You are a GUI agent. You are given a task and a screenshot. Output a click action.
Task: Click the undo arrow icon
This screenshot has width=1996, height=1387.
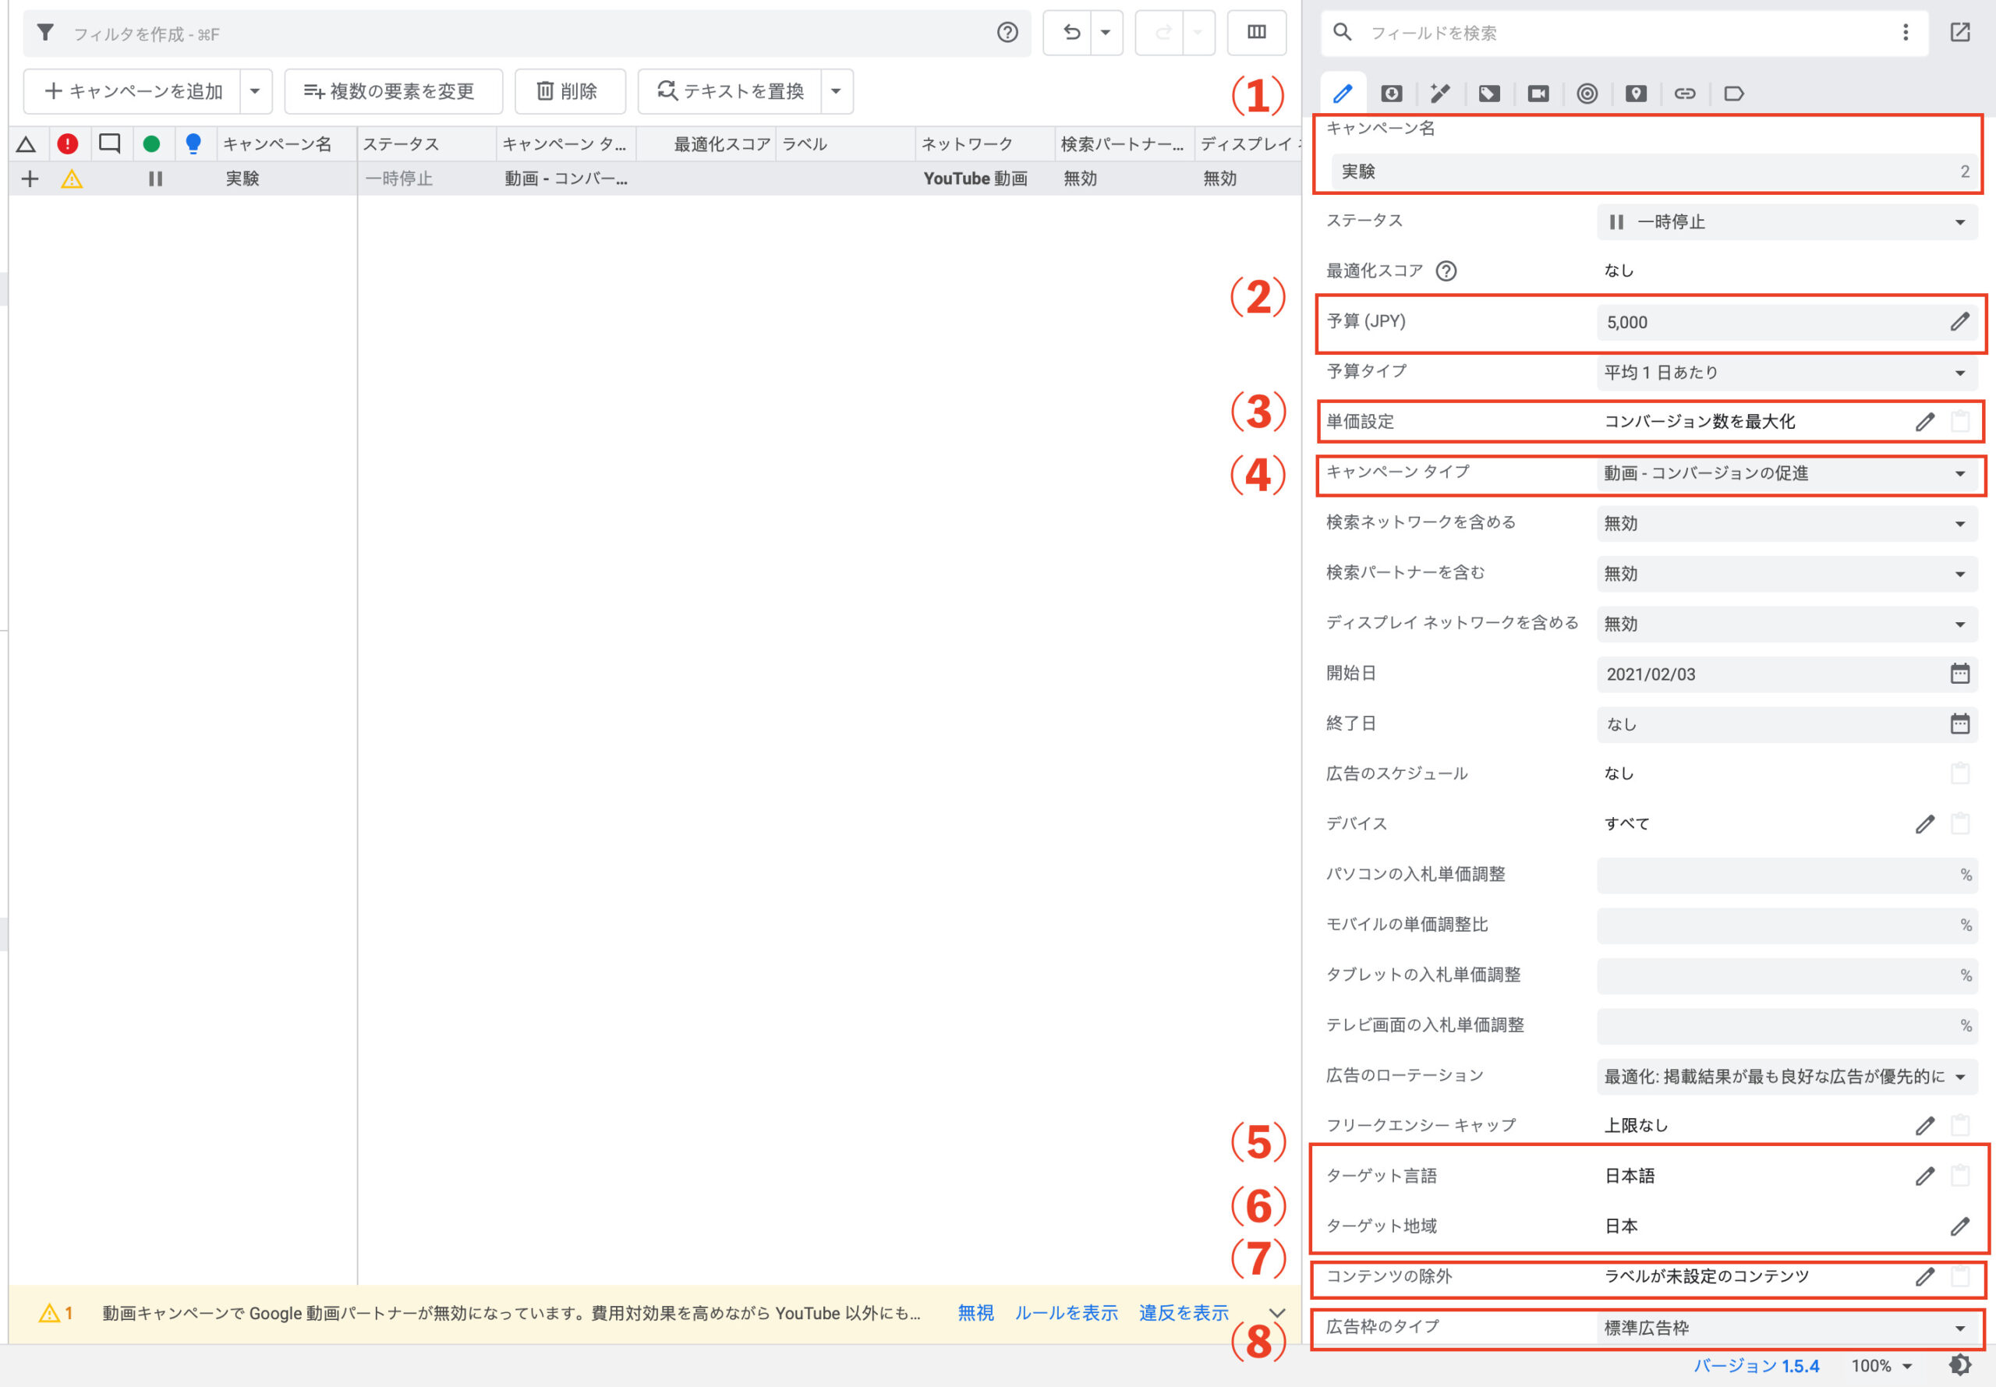pos(1071,33)
